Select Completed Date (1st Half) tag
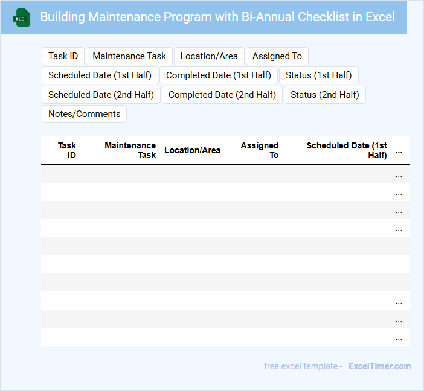 (x=219, y=75)
